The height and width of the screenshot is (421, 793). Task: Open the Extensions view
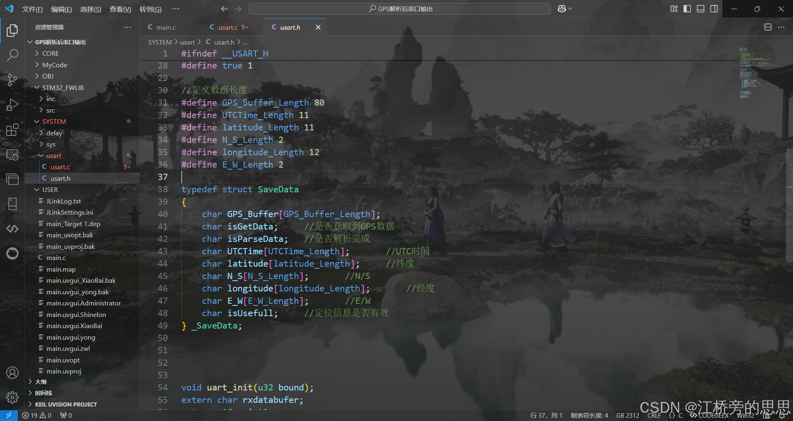tap(12, 130)
